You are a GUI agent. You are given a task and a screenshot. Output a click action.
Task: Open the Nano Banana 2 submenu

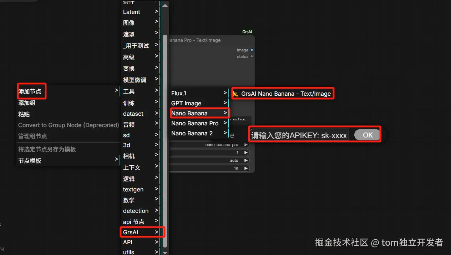click(199, 133)
